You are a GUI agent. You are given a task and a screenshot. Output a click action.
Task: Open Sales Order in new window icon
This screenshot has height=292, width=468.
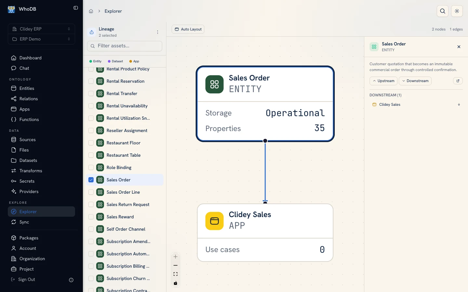pos(458,81)
